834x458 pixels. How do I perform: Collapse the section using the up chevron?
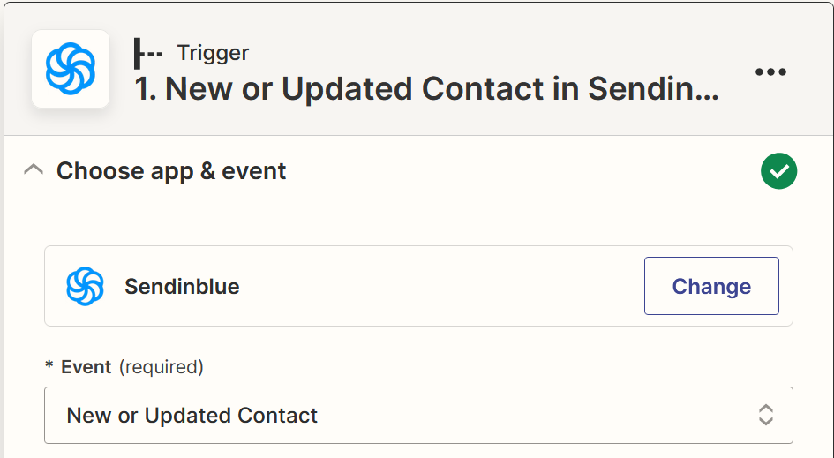click(x=34, y=170)
